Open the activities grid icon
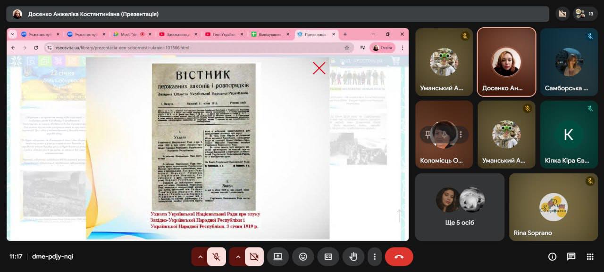 [x=590, y=256]
